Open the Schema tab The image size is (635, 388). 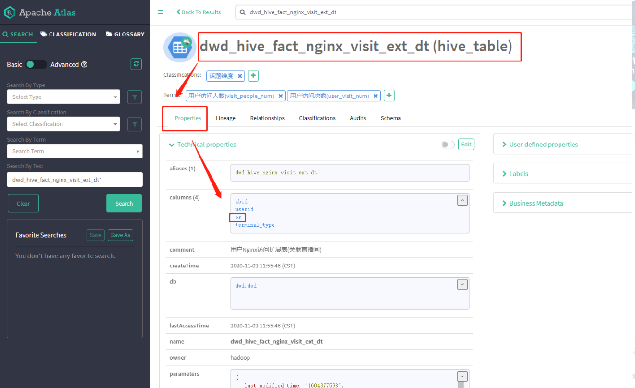[x=391, y=118]
